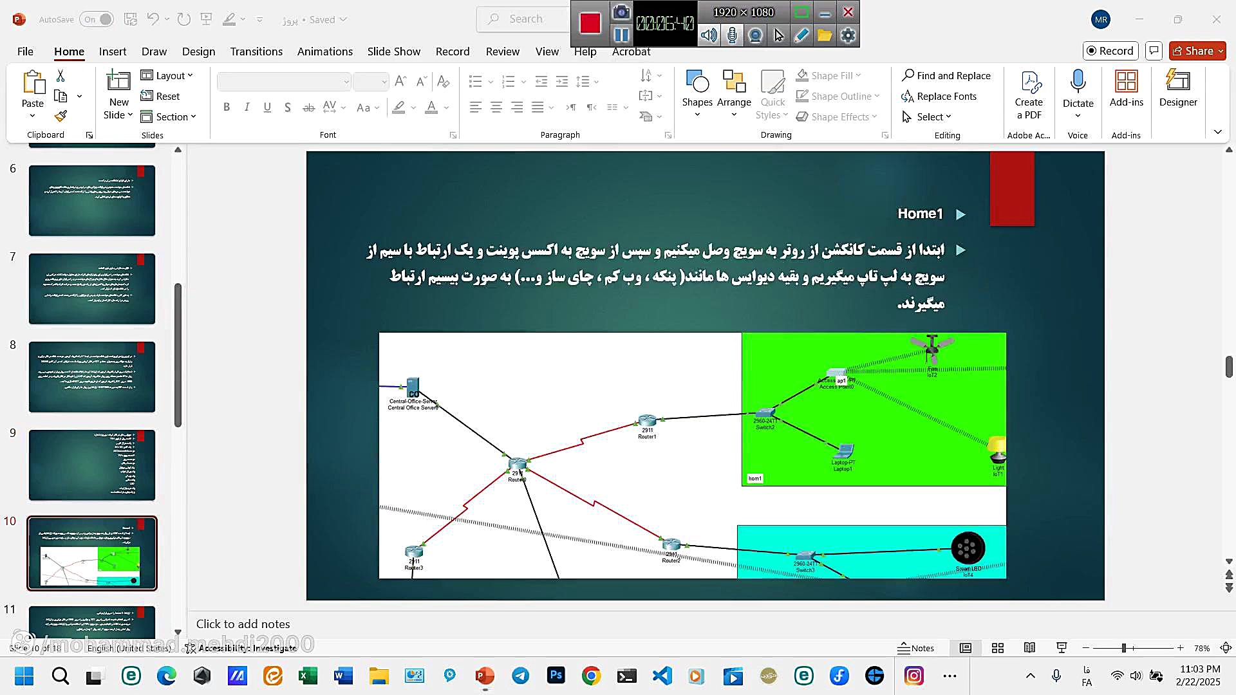Click the Clear All Formatting icon
The image size is (1236, 695).
[x=443, y=81]
